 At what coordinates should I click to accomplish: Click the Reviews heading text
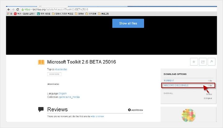coord(58,109)
